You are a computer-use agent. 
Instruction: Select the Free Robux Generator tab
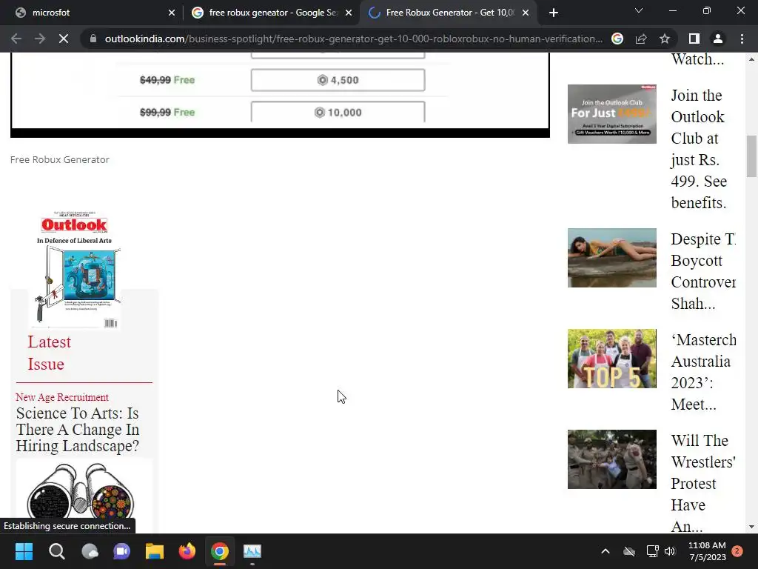point(449,13)
